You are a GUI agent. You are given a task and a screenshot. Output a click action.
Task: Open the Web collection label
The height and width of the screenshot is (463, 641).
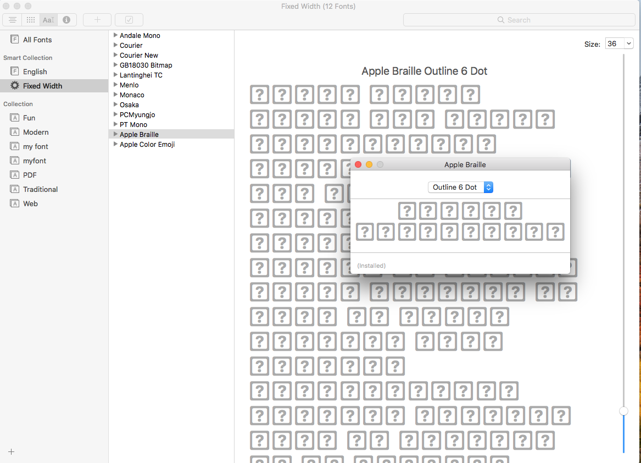pyautogui.click(x=30, y=203)
